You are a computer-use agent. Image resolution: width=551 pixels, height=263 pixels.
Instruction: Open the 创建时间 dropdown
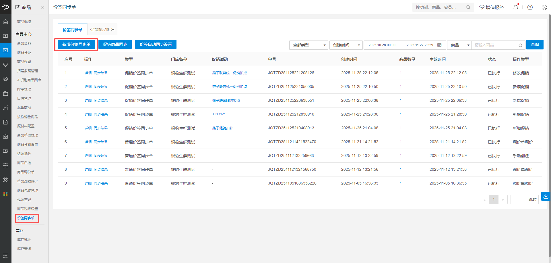[x=346, y=45]
